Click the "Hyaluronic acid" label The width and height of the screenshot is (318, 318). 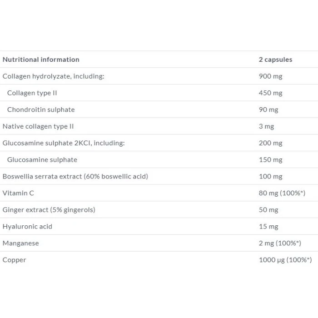pyautogui.click(x=27, y=226)
